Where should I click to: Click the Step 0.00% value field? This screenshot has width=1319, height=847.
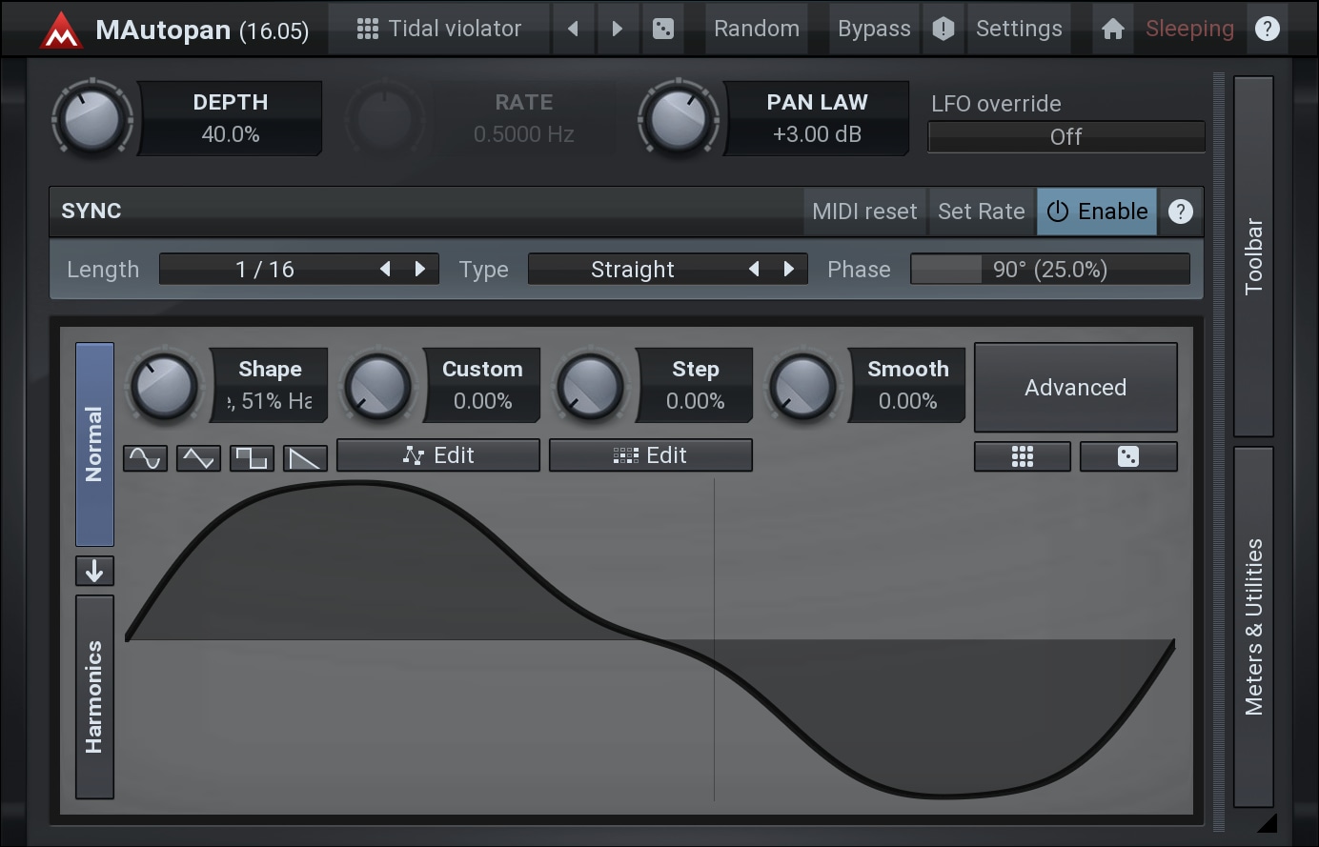pyautogui.click(x=695, y=386)
